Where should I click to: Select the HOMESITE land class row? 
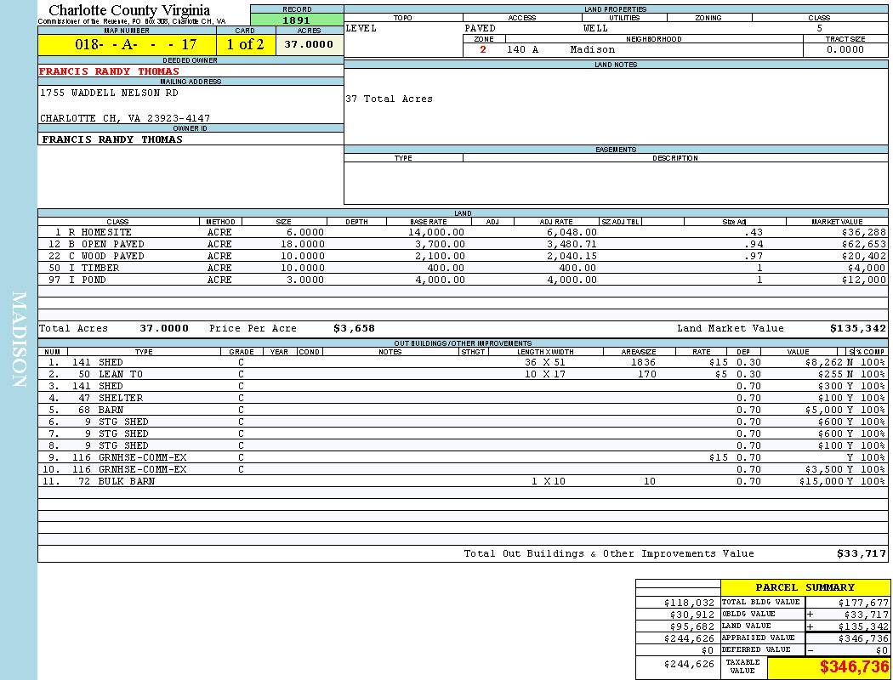click(106, 232)
